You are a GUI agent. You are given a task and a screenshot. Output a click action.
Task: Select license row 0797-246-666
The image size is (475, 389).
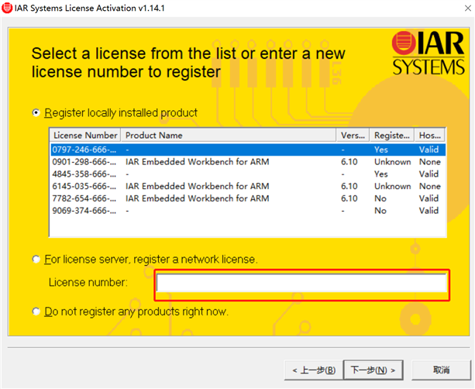[x=248, y=150]
